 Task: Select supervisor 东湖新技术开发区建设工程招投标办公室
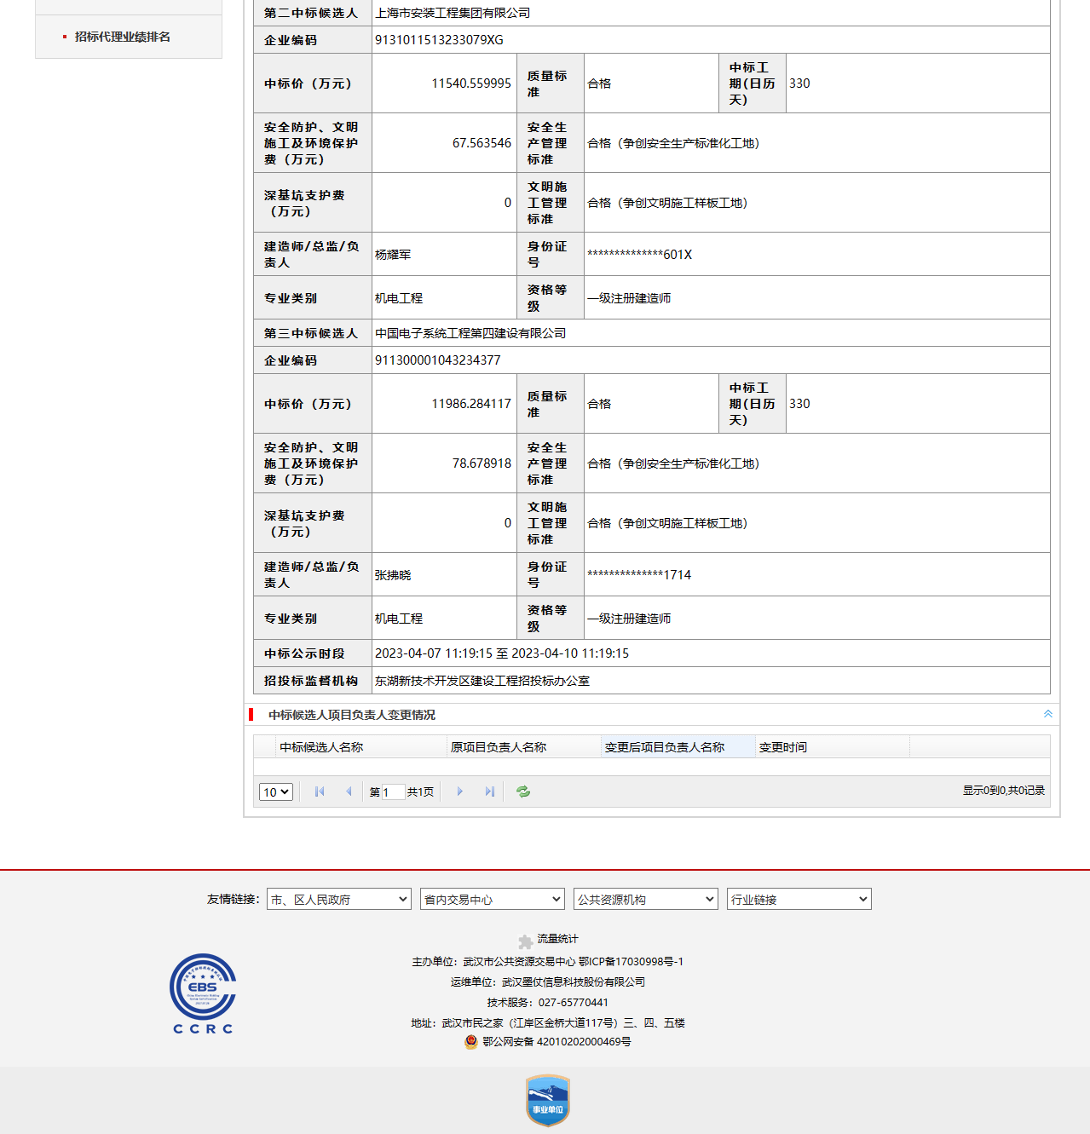click(482, 681)
